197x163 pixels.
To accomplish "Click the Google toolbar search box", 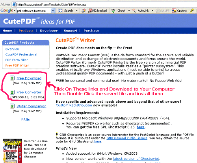I will coord(34,11).
